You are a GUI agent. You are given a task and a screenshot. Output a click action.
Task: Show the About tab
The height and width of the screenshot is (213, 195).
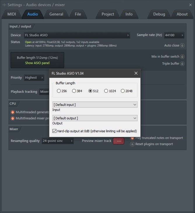point(182,14)
